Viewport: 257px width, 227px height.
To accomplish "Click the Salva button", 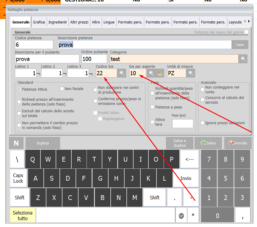I will pyautogui.click(x=208, y=143).
